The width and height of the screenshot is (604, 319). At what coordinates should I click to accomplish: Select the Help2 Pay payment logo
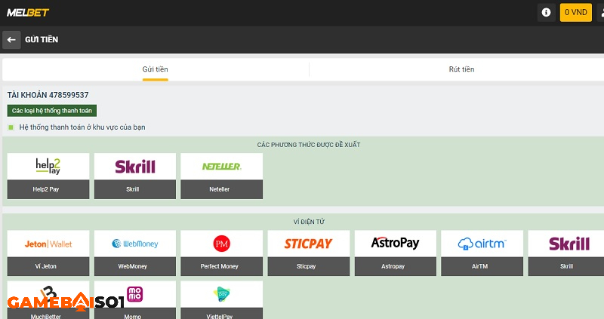[48, 167]
